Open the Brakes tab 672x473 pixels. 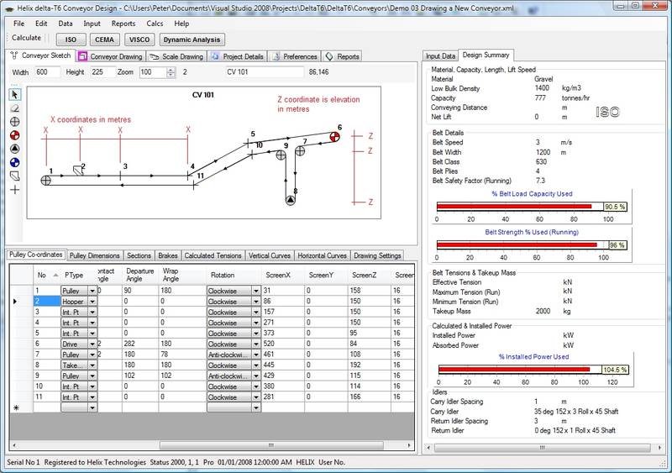(167, 255)
